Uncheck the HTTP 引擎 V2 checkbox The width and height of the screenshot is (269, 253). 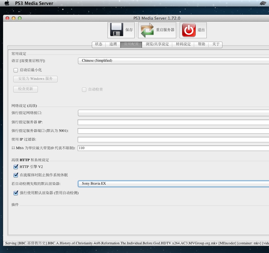pos(16,167)
